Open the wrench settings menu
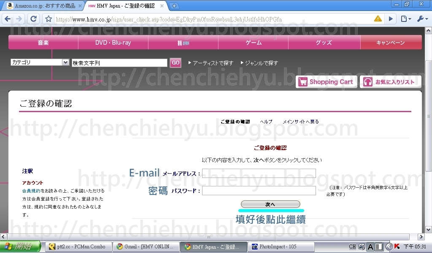The width and height of the screenshot is (432, 253). 422,19
